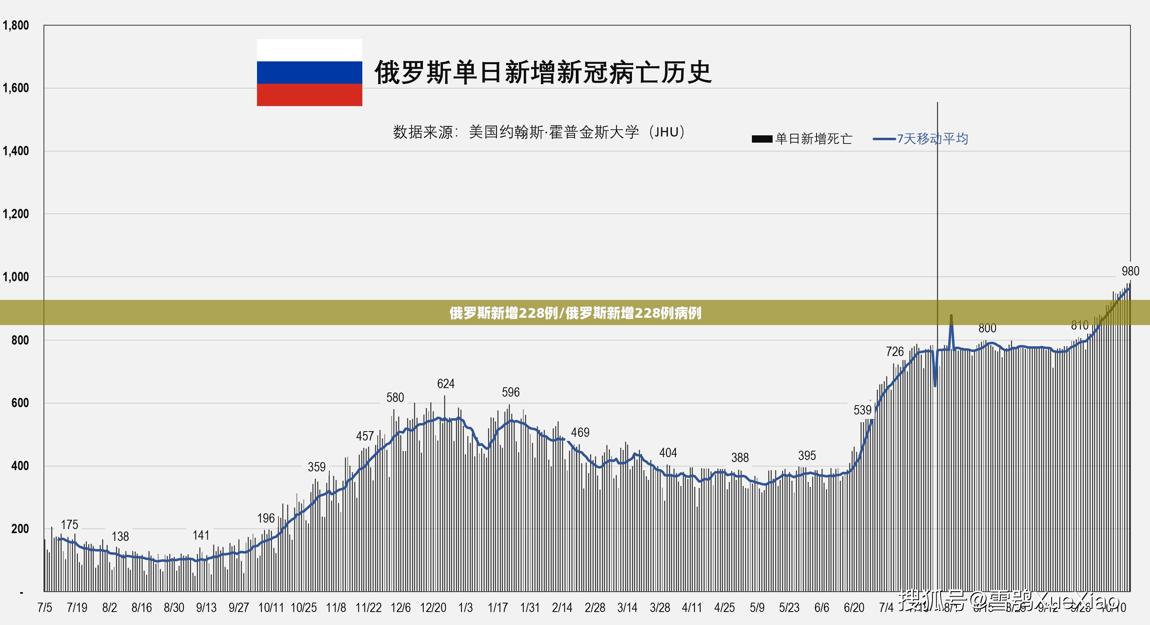Click the 4/25 date label
The image size is (1150, 625).
pyautogui.click(x=724, y=608)
